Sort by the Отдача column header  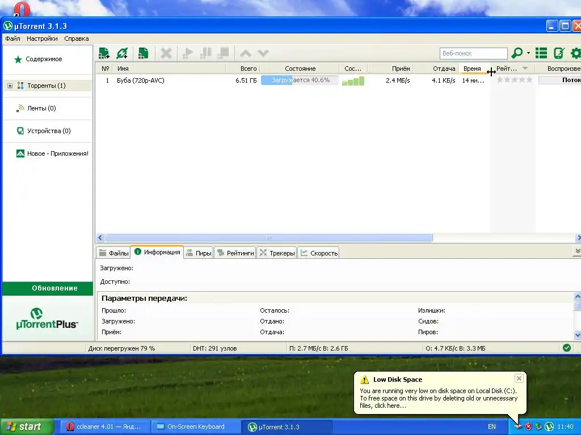coord(436,69)
